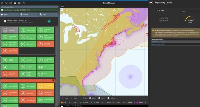
Task: Click the 10.0 kn speed gauge
Action: (x=190, y=20)
